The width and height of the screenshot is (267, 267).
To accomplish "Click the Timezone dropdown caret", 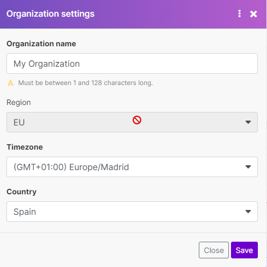I will tap(248, 167).
